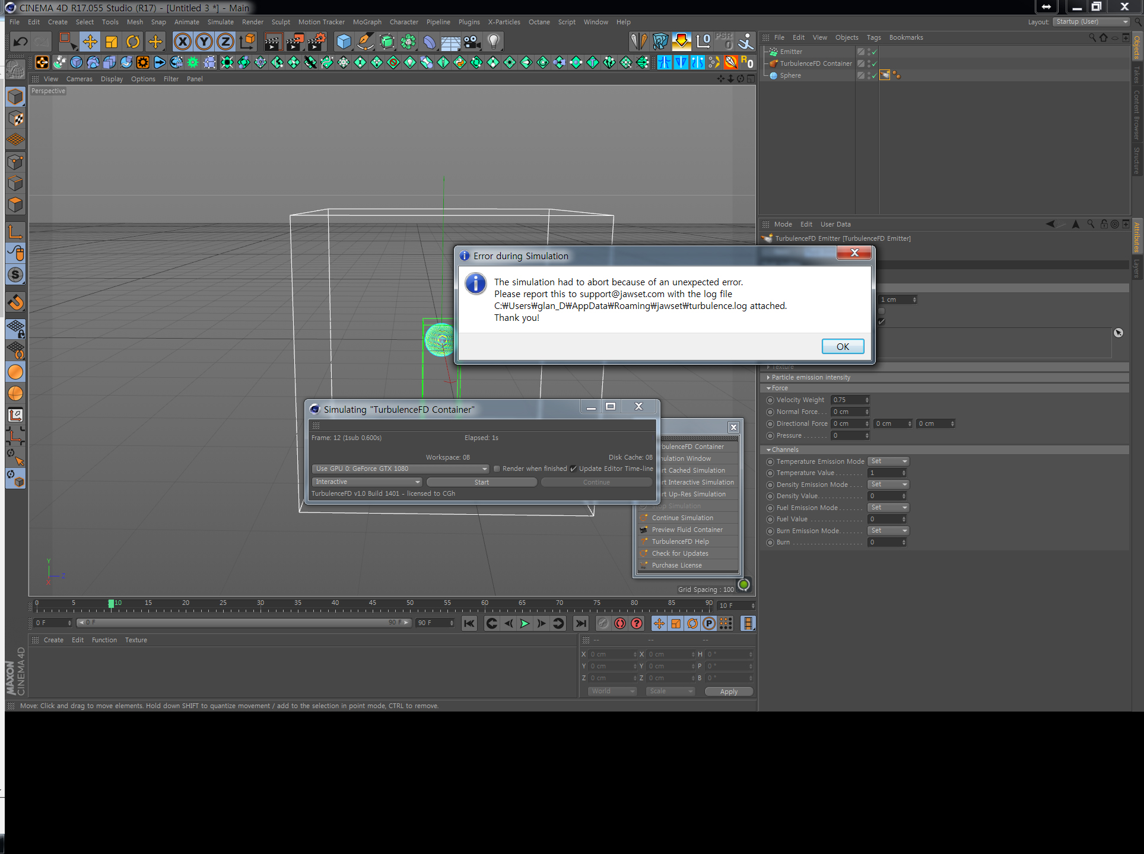Click the Record Active Objects button
Screen dimensions: 1144x854
point(603,623)
